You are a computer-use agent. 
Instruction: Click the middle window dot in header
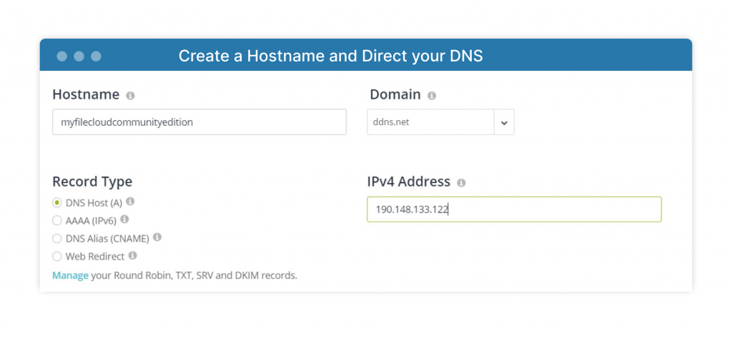79,56
